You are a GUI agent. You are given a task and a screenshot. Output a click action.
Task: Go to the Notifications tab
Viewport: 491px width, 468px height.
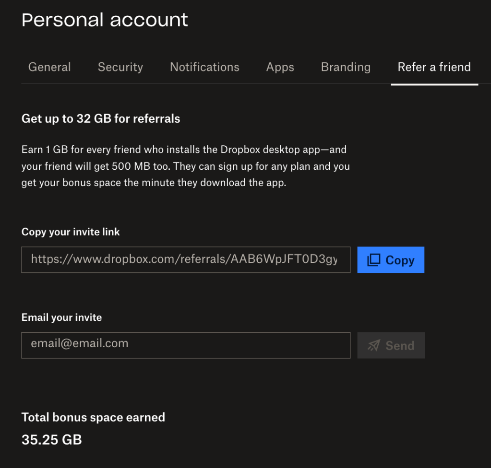coord(204,67)
